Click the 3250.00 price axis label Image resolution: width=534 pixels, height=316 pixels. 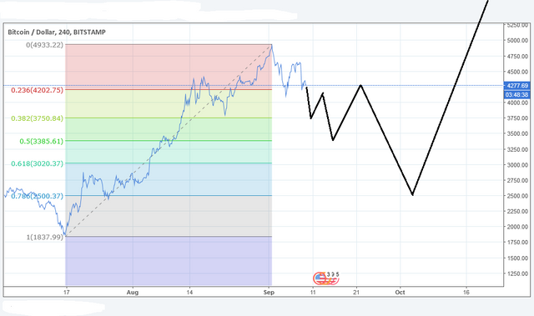pos(517,150)
